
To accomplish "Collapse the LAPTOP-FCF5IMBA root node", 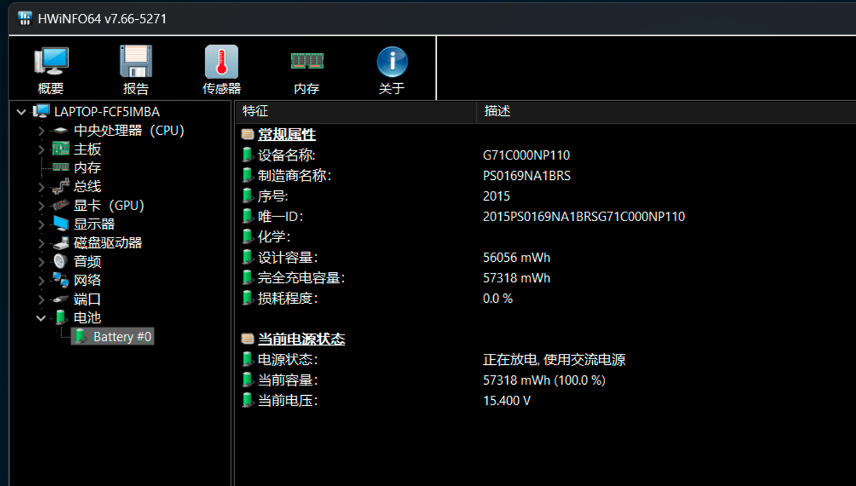I will coord(22,112).
